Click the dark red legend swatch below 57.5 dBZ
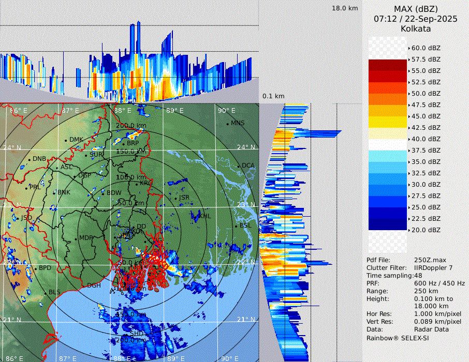Viewport: 469px width, 362px height. click(x=388, y=65)
